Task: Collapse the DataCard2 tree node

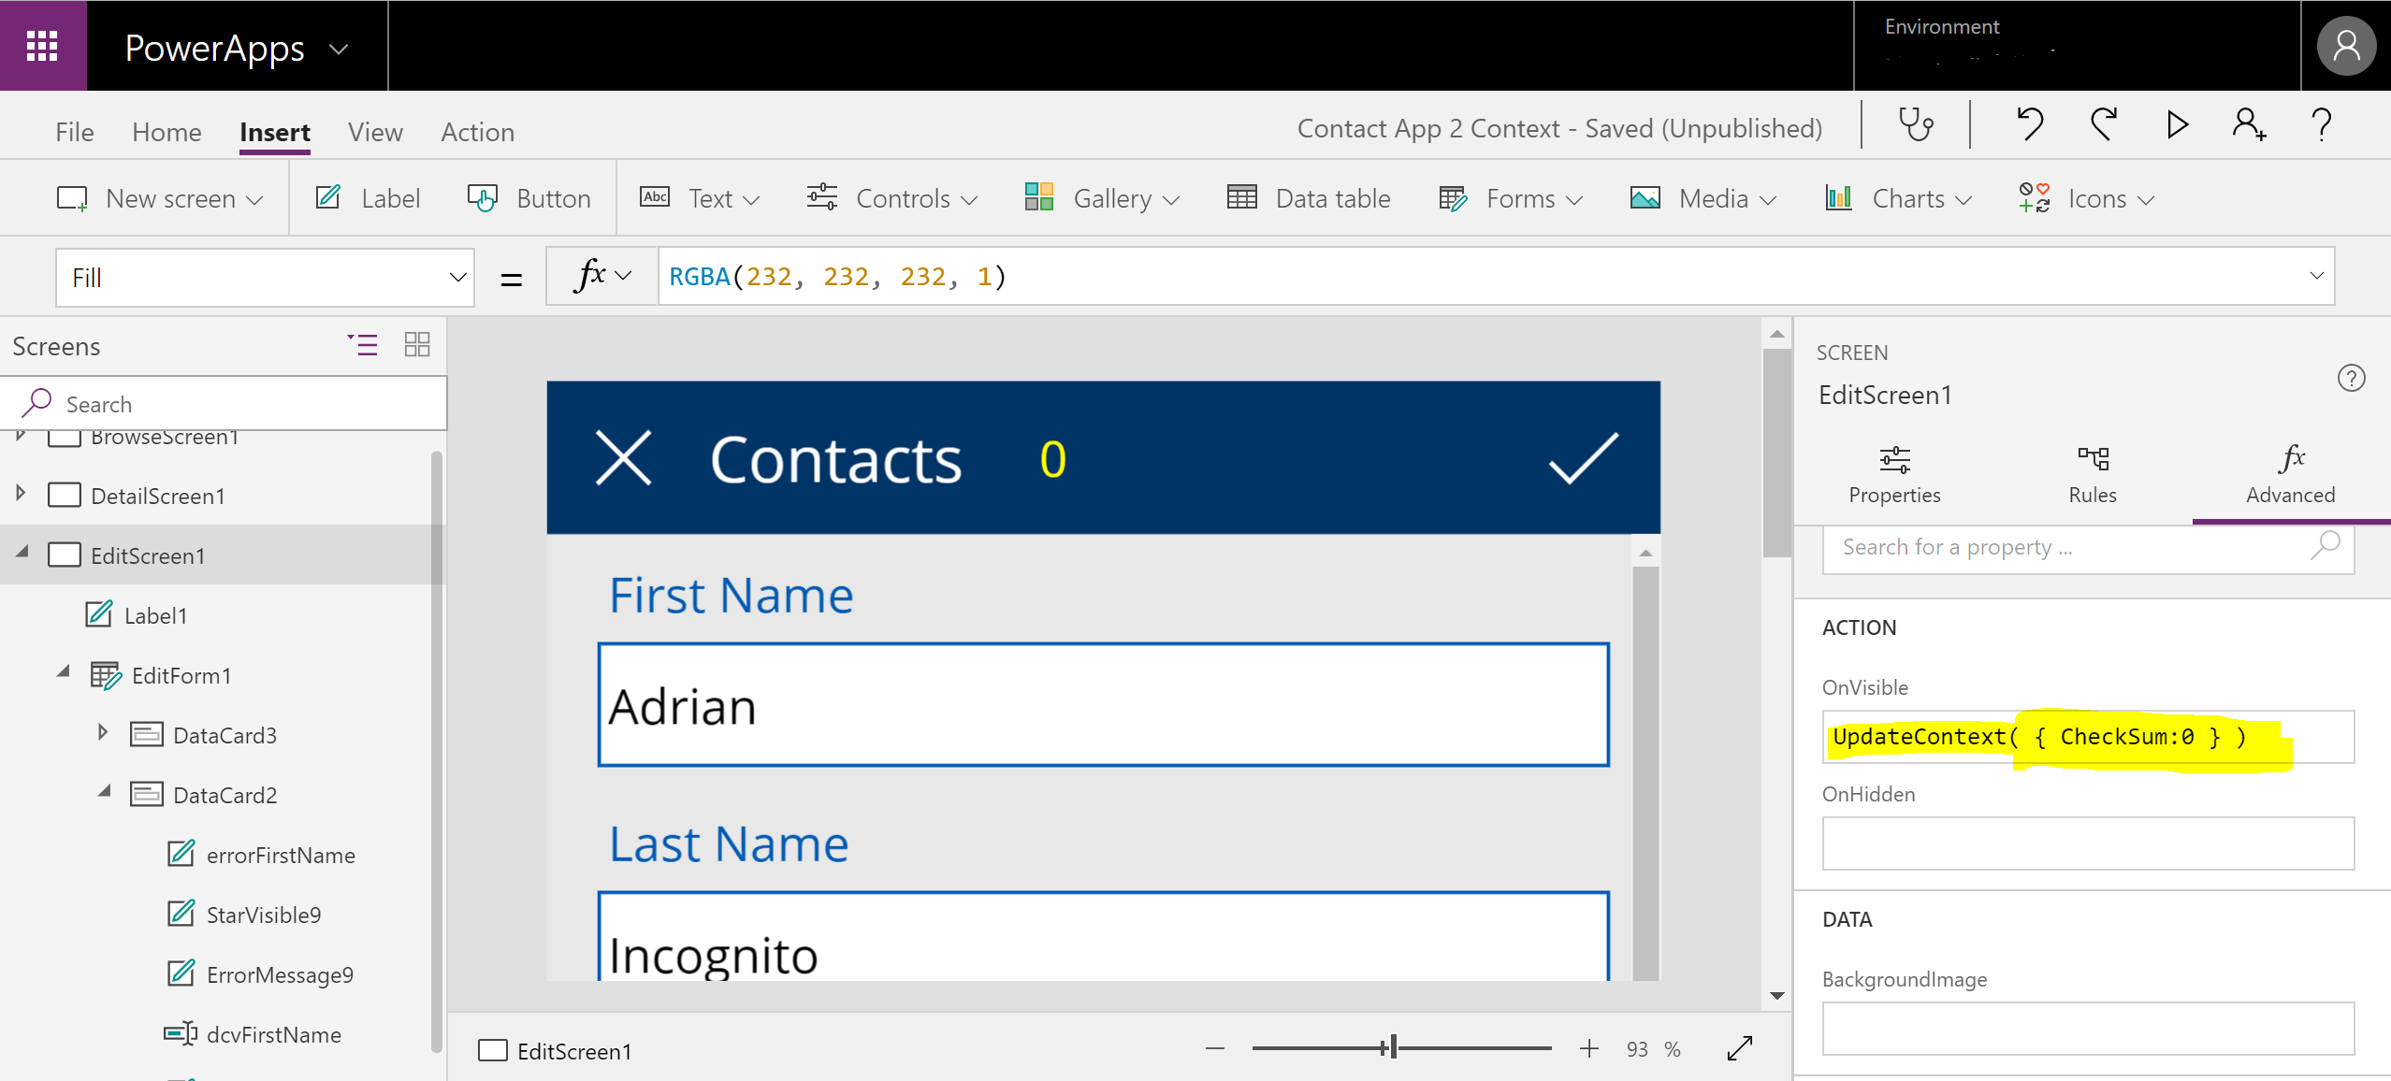Action: (104, 792)
